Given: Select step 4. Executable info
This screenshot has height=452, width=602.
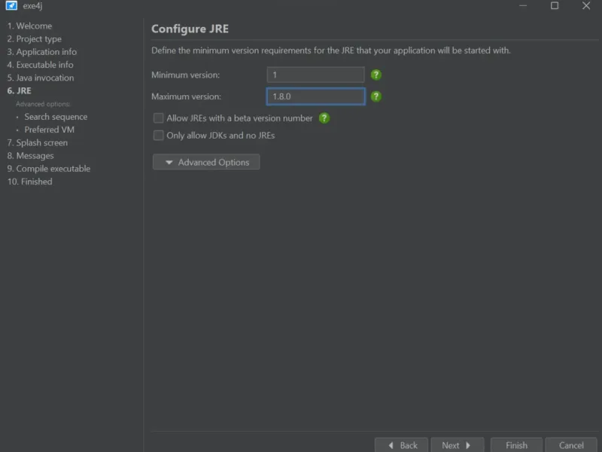Looking at the screenshot, I should point(41,65).
